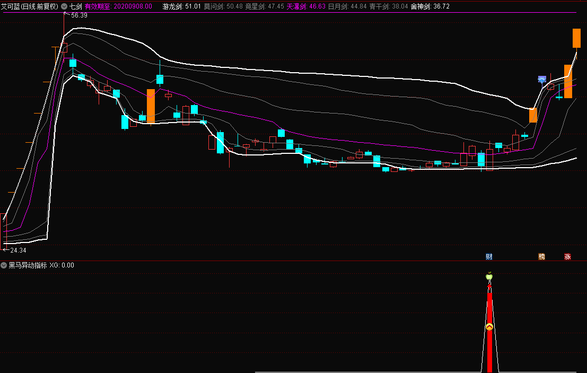Open the 财 financial marker icon
Viewport: 587px width, 373px height.
[489, 256]
